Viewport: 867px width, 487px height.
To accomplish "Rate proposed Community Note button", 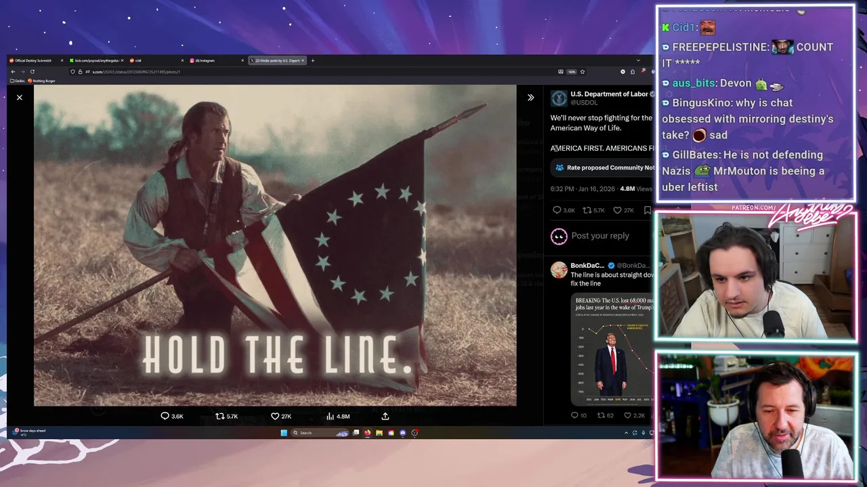I will pyautogui.click(x=603, y=168).
